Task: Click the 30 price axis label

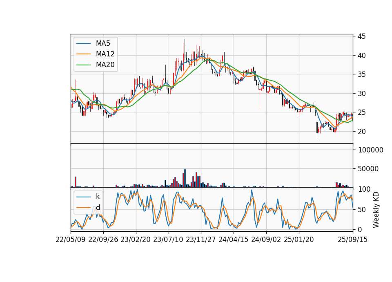Action: [361, 94]
